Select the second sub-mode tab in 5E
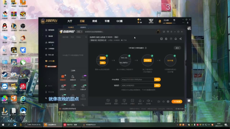 (83, 27)
